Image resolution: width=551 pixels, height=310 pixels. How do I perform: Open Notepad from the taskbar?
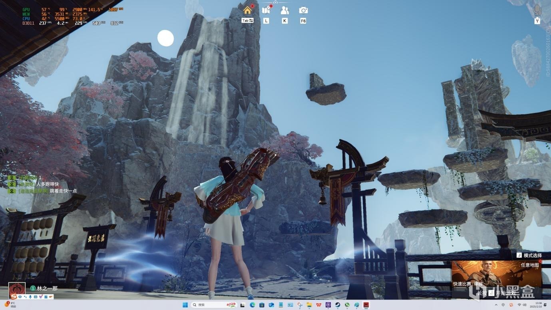tap(281, 305)
